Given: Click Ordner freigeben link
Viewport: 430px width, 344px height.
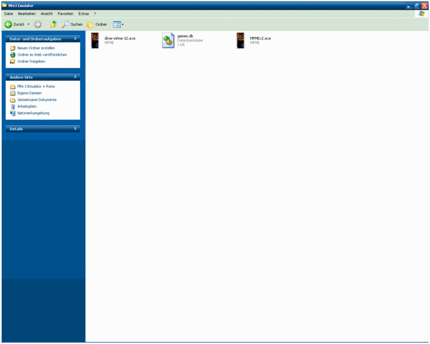Looking at the screenshot, I should pos(31,61).
